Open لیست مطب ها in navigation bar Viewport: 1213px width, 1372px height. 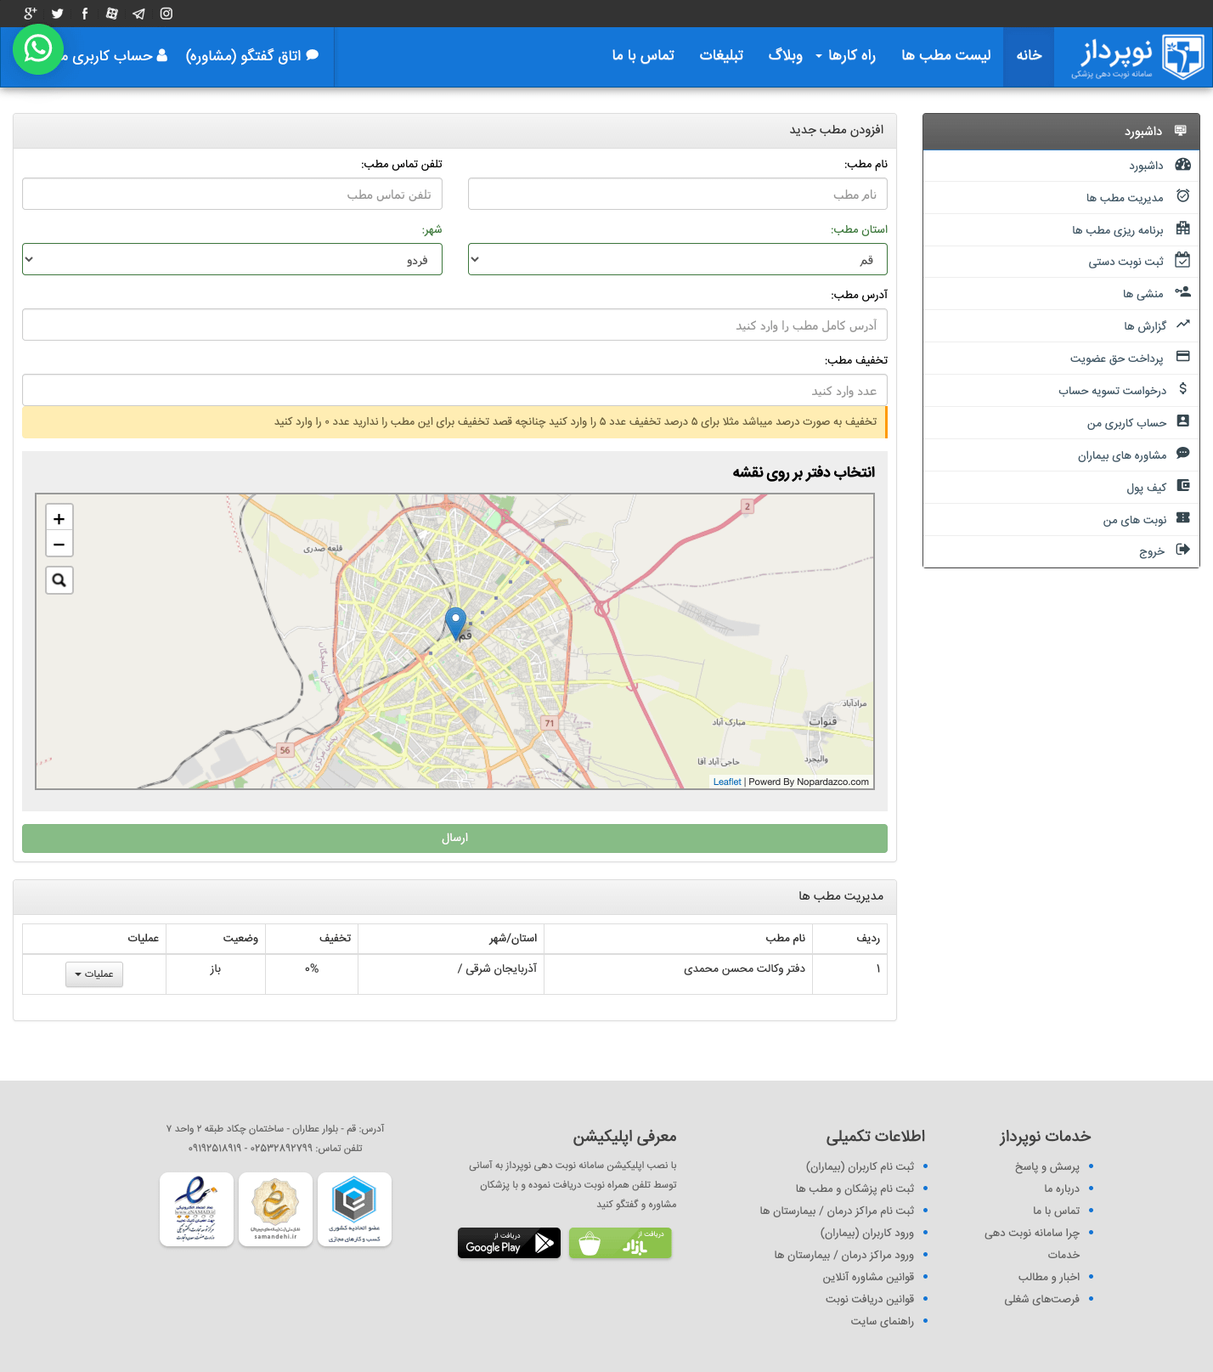[945, 55]
